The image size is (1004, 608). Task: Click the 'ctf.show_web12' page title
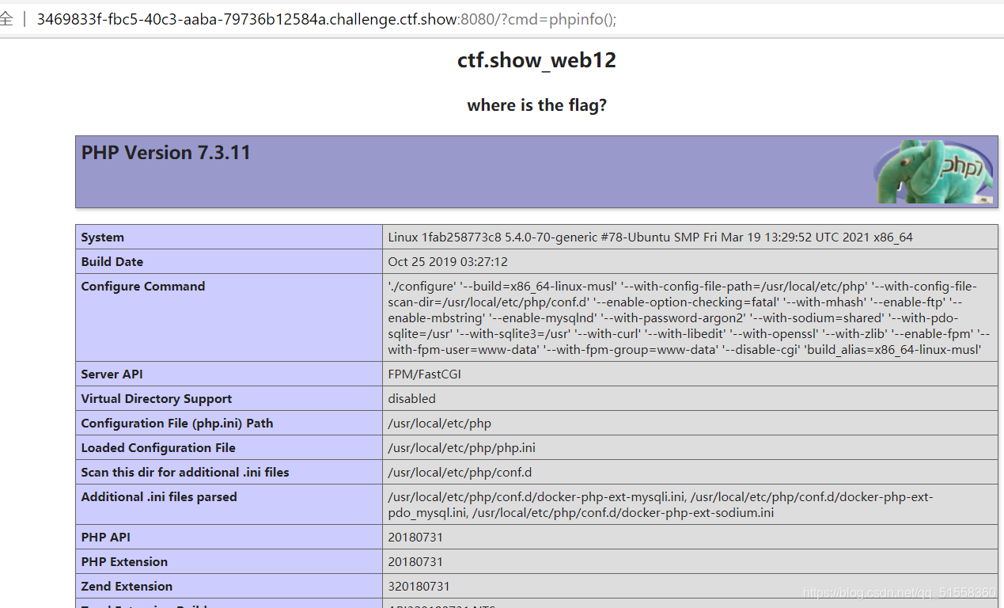coord(536,60)
